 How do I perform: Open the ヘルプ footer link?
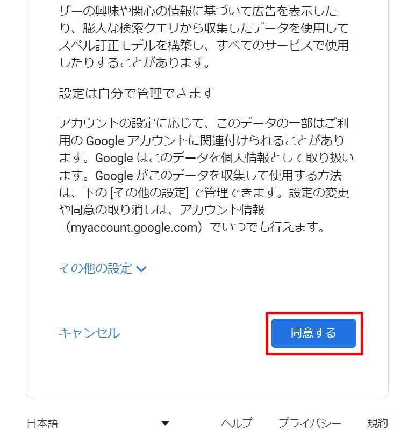[237, 424]
